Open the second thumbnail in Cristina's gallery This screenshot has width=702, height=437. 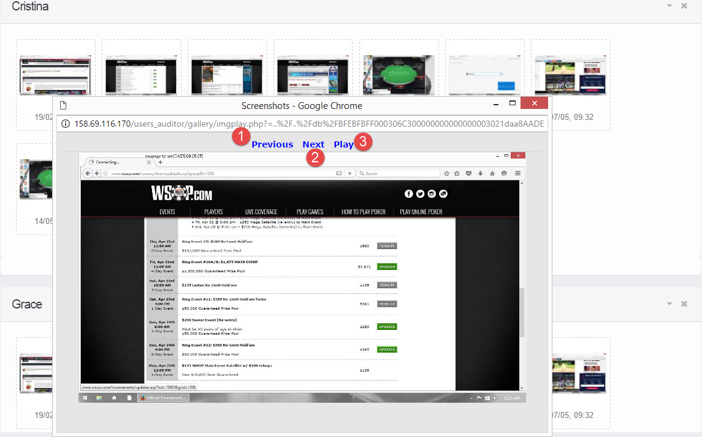tap(141, 75)
